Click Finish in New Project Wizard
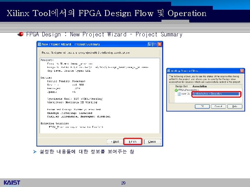The height and width of the screenshot is (187, 250). [133, 142]
